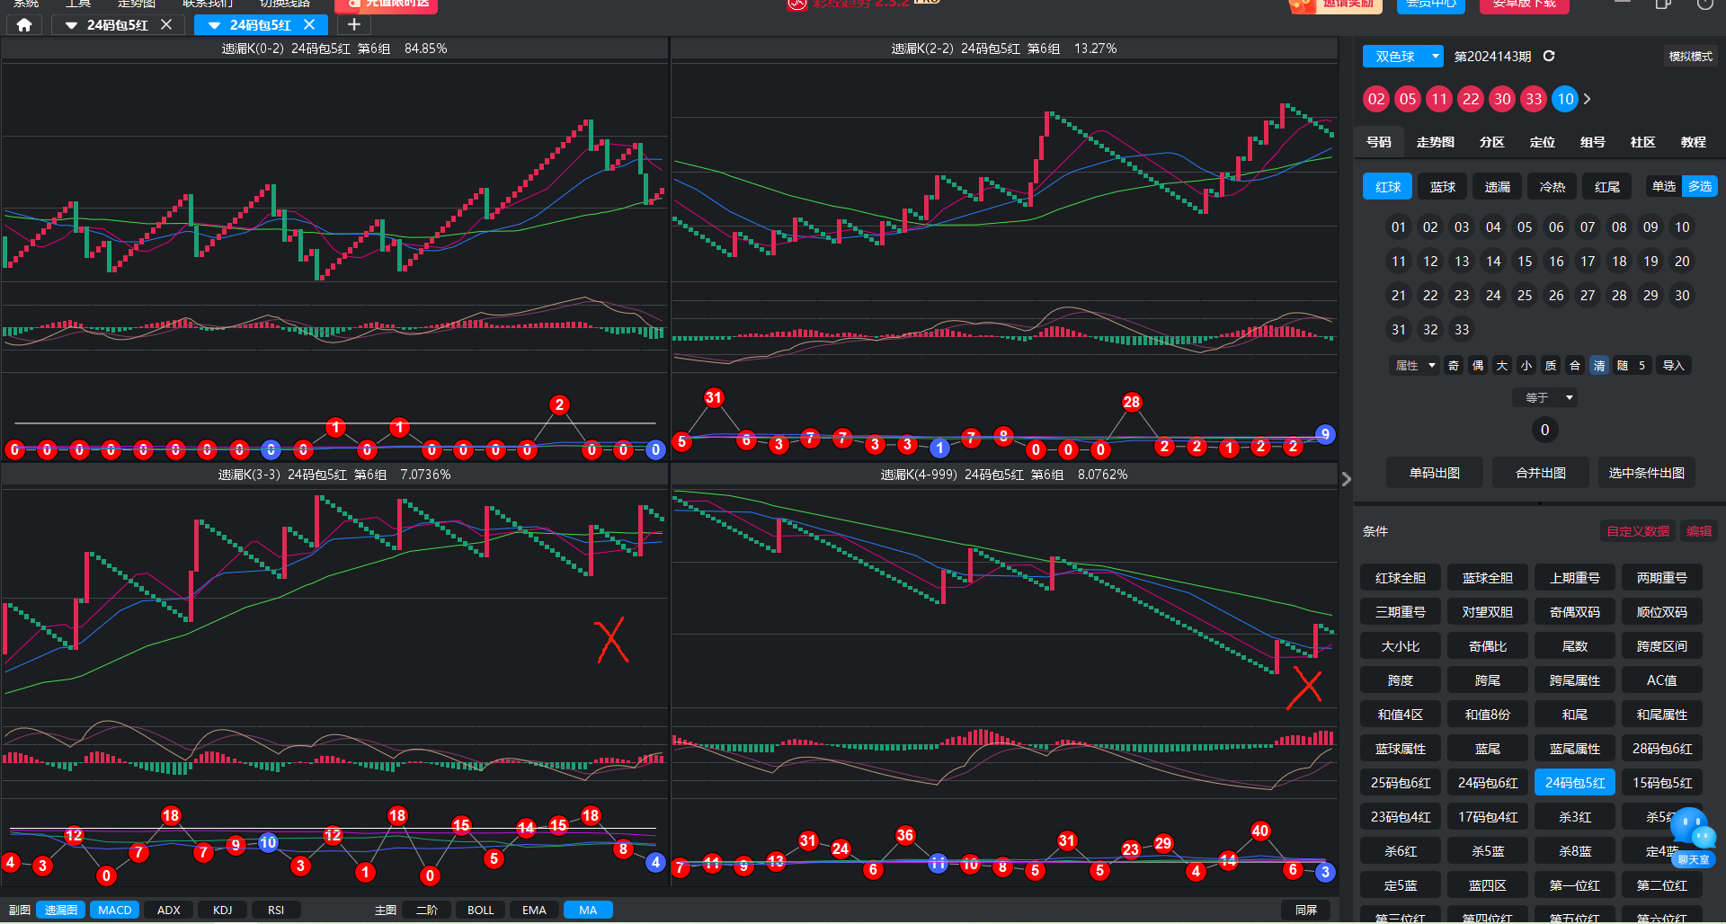1726x924 pixels.
Task: Select red ball number 01
Action: 1399,227
